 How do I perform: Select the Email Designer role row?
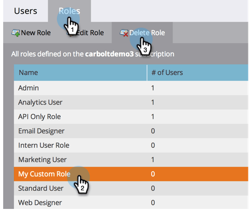pos(131,131)
